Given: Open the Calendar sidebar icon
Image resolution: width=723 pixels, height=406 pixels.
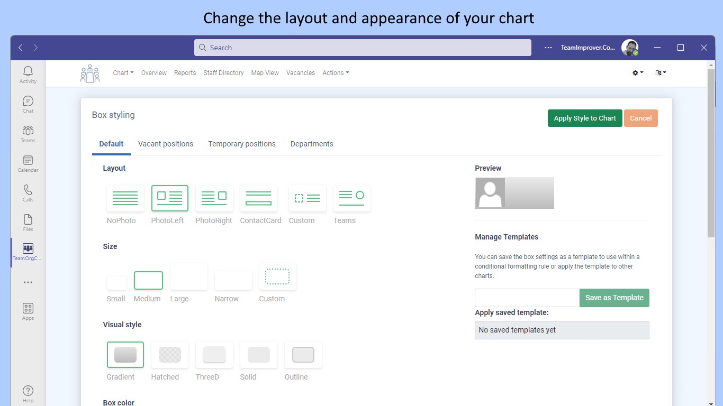Looking at the screenshot, I should pyautogui.click(x=28, y=163).
